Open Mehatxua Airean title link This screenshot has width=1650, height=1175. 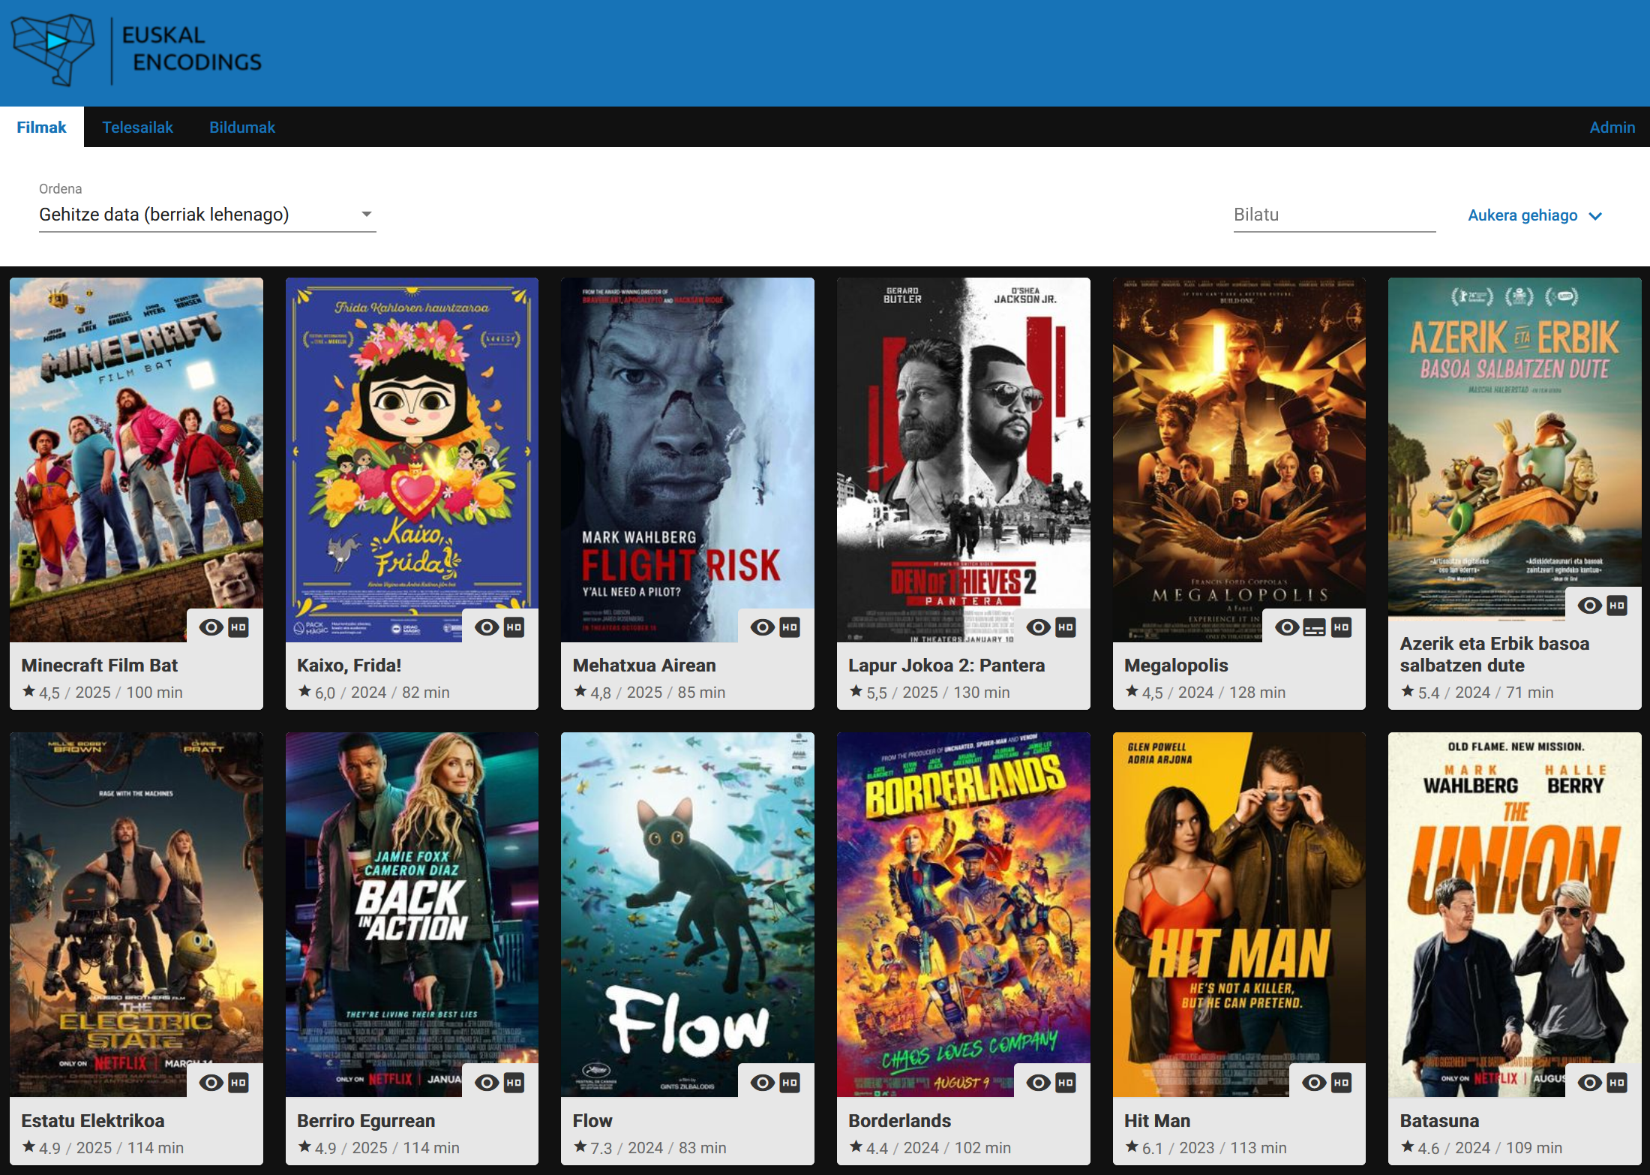pyautogui.click(x=643, y=666)
